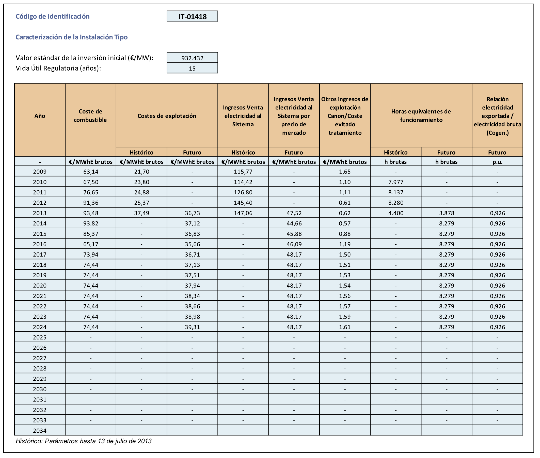The image size is (540, 458).
Task: Select historic hours value 4.400
Action: pos(395,213)
